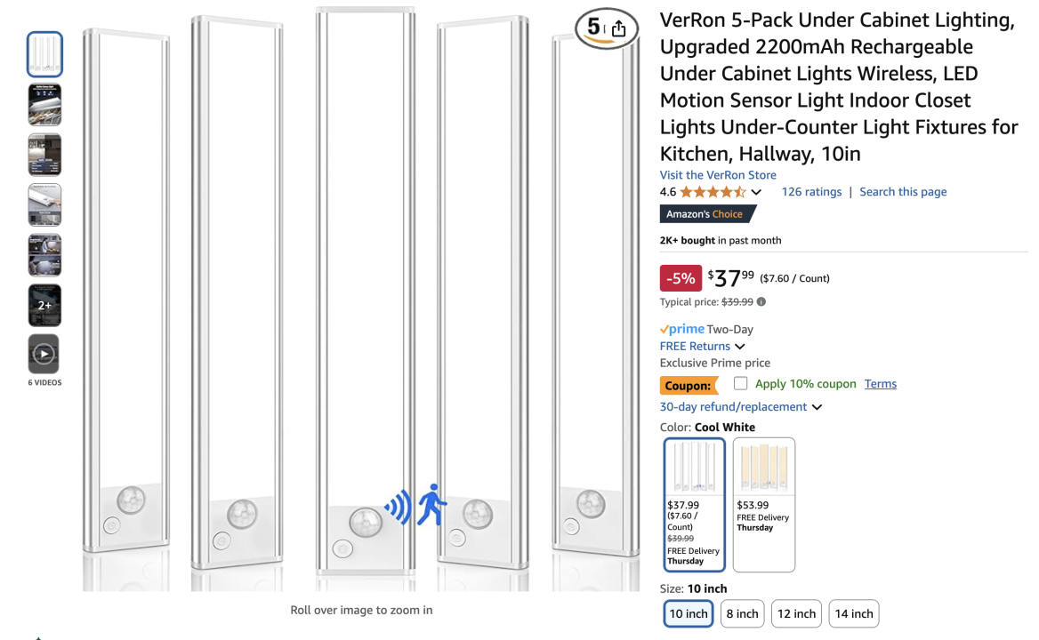This screenshot has width=1039, height=640.
Task: Click the coupon Terms link
Action: coord(881,384)
